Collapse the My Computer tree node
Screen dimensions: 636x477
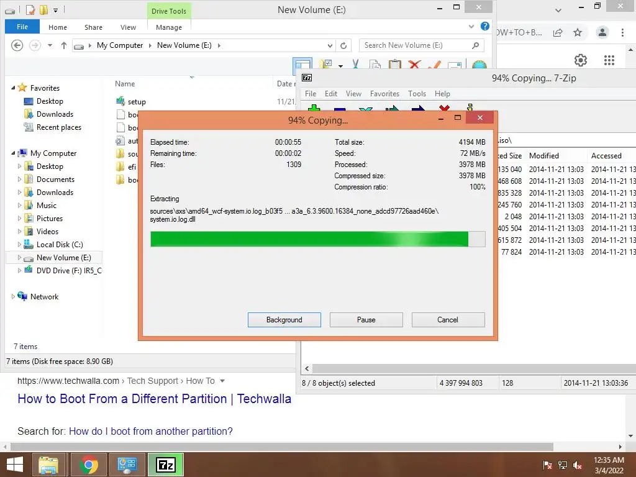pyautogui.click(x=13, y=153)
